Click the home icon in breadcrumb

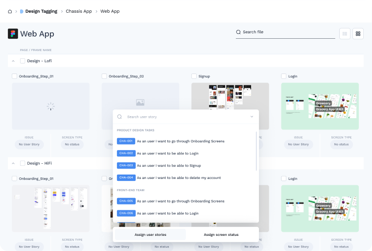(10, 11)
